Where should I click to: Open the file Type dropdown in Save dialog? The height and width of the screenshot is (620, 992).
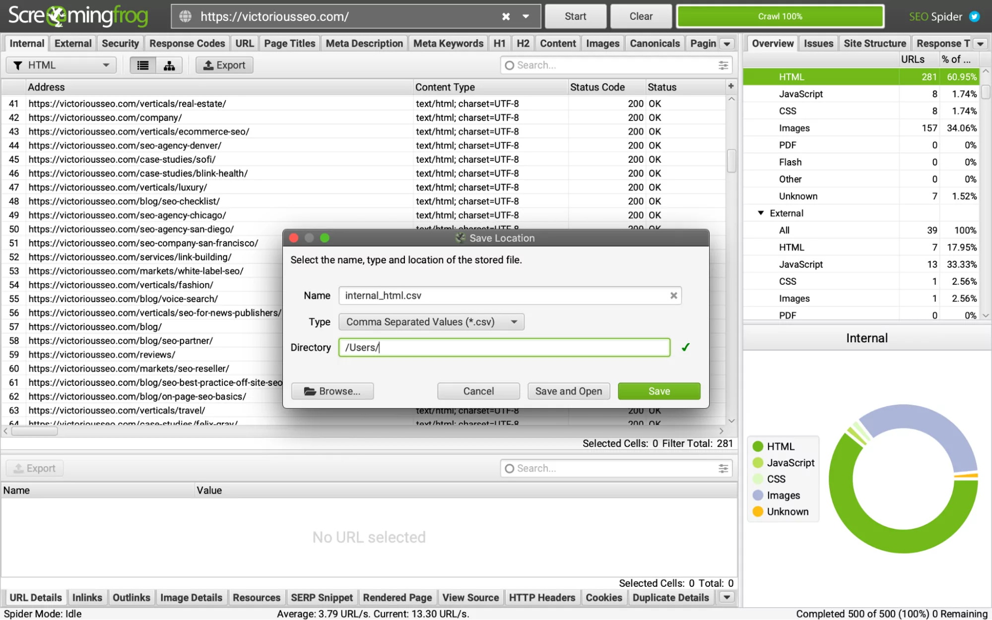click(430, 321)
